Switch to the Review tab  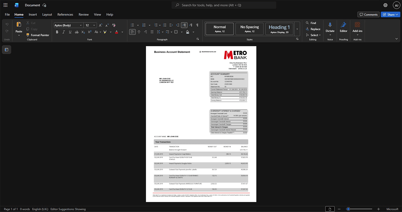pos(84,14)
